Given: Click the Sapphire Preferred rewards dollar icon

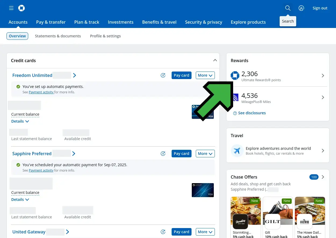Looking at the screenshot, I should 163,154.
